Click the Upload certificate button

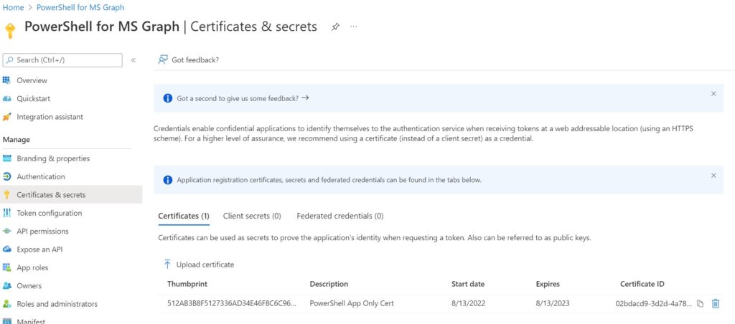[199, 265]
